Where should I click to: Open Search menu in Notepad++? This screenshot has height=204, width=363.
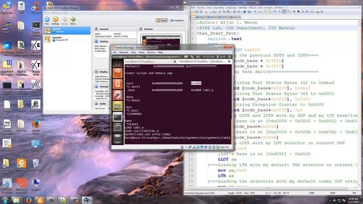[x=201, y=7]
